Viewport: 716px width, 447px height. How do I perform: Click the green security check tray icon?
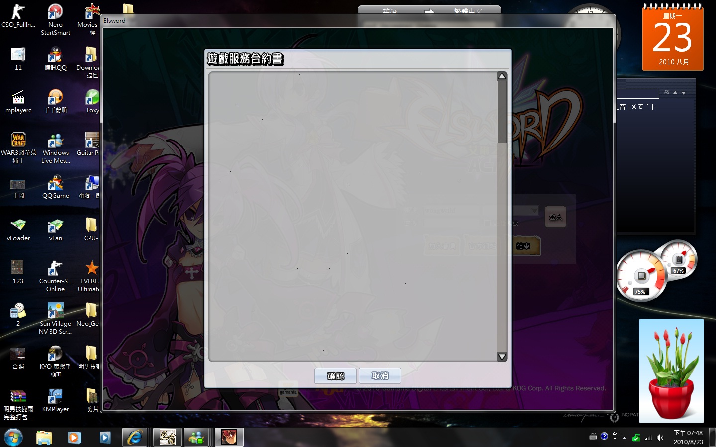tap(636, 438)
